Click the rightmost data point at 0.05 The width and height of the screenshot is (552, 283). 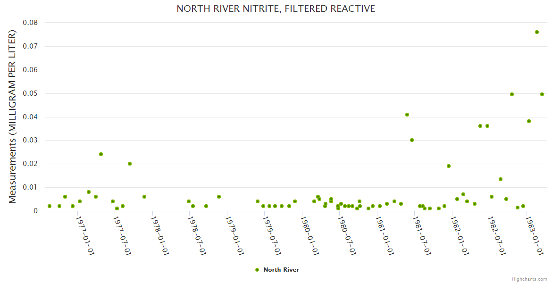(x=542, y=94)
